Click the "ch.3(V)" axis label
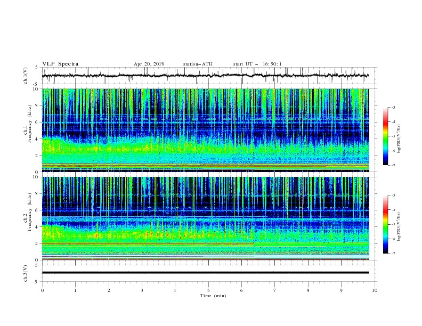The image size is (422, 326). pyautogui.click(x=26, y=274)
